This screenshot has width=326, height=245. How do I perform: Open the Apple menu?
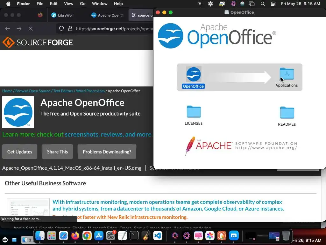click(x=8, y=4)
